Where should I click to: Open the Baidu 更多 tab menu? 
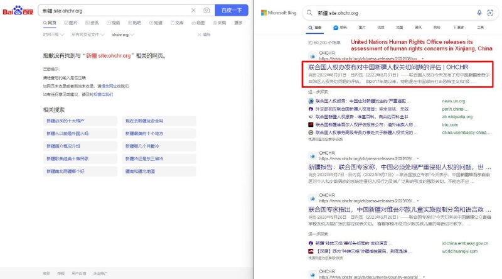pyautogui.click(x=238, y=23)
